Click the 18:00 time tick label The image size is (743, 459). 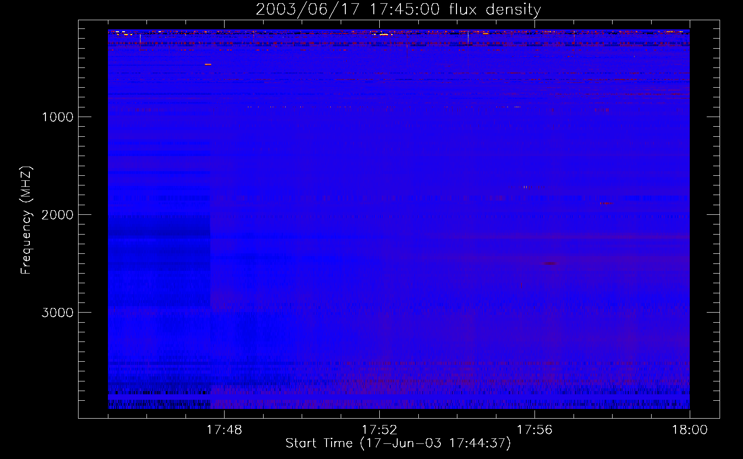point(690,430)
